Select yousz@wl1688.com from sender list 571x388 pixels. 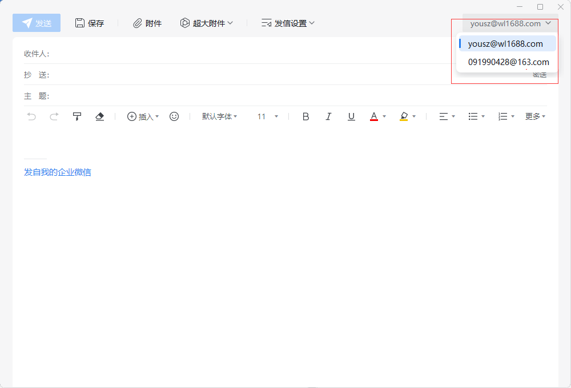(x=505, y=44)
